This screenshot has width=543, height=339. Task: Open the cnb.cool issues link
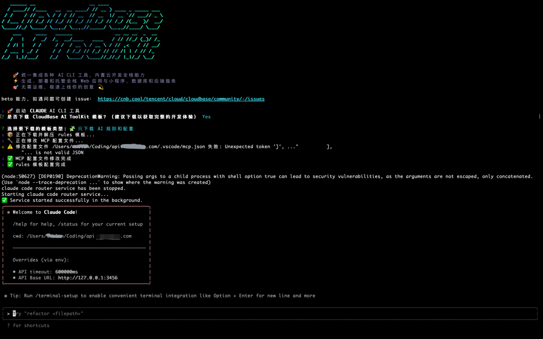coord(181,98)
